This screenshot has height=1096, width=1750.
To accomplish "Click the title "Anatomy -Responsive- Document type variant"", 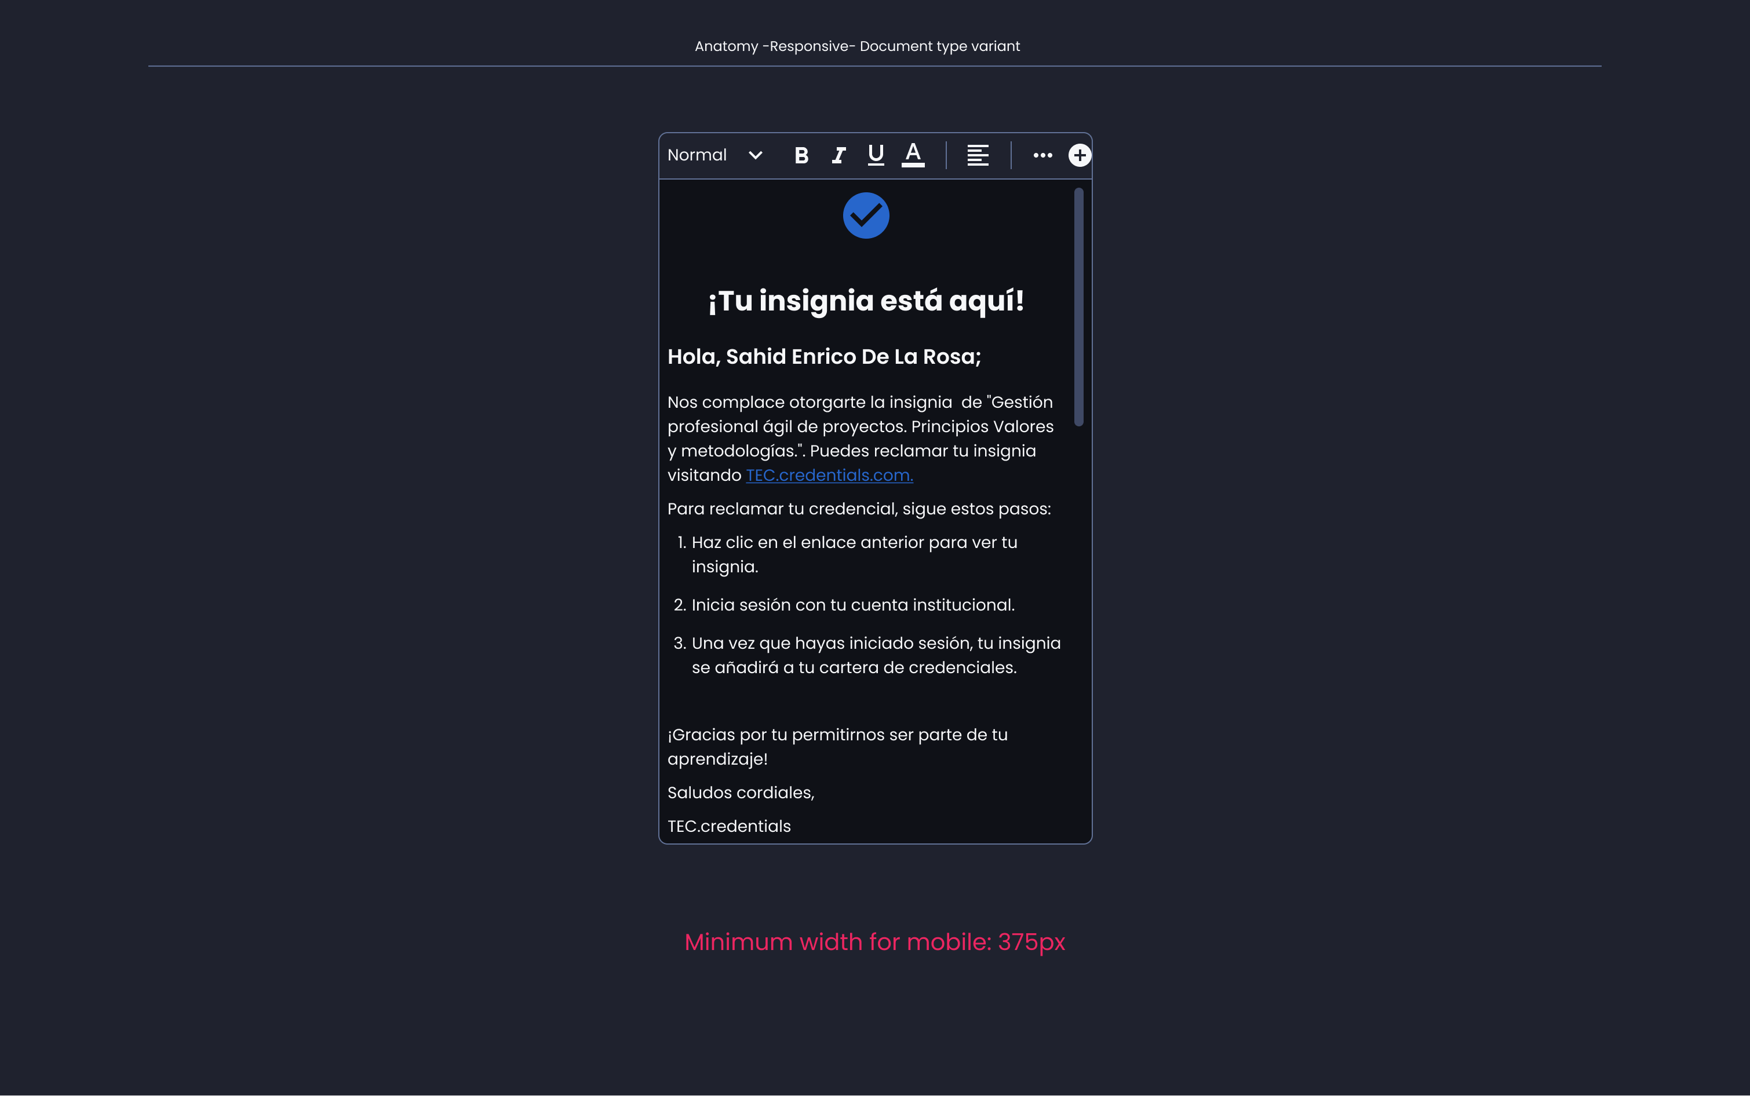I will (x=857, y=46).
